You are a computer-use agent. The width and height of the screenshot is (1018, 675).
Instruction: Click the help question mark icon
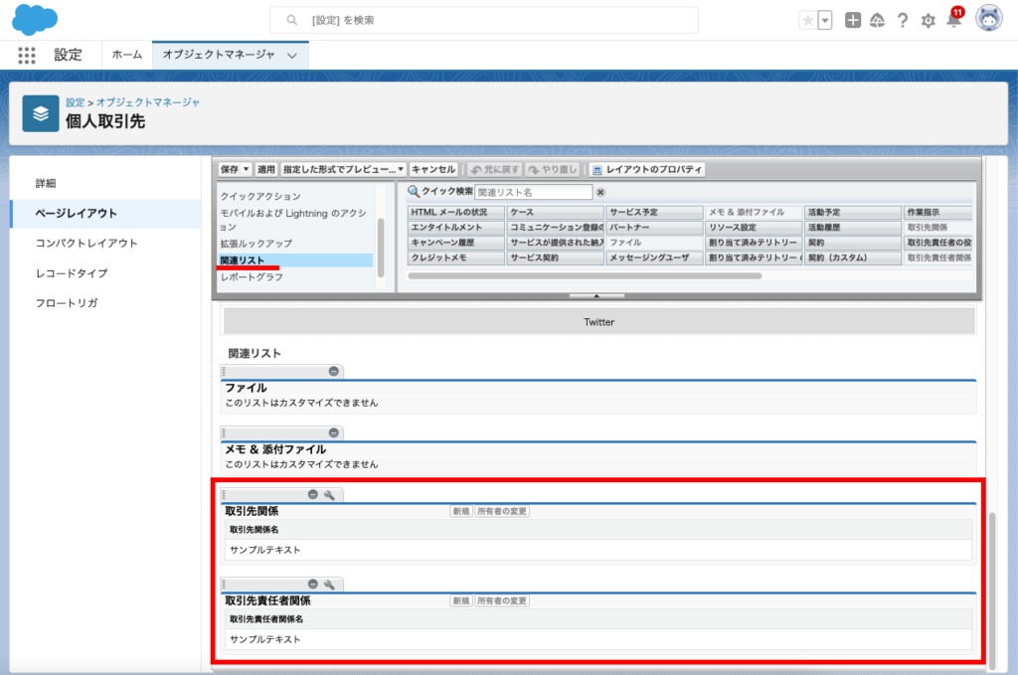[903, 20]
